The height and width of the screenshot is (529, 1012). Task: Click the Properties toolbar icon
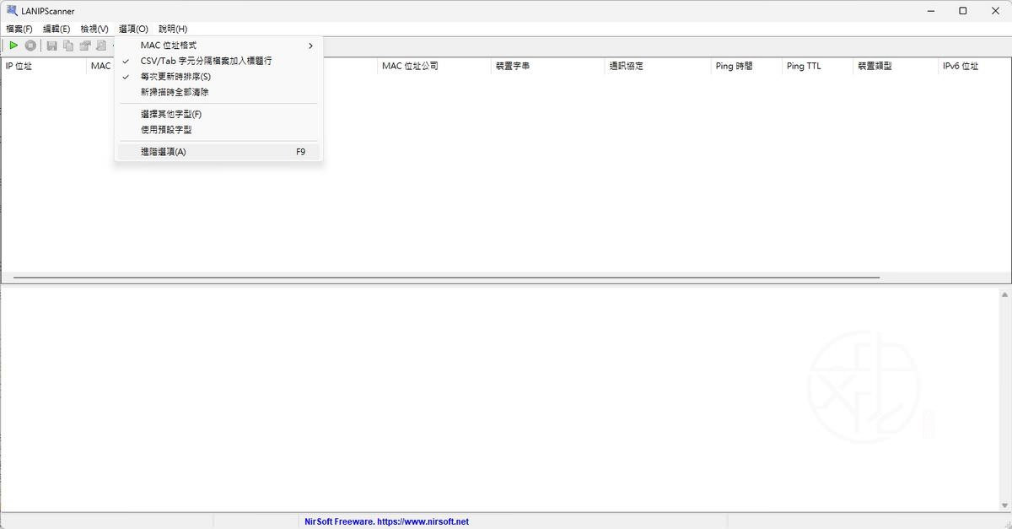pos(85,46)
